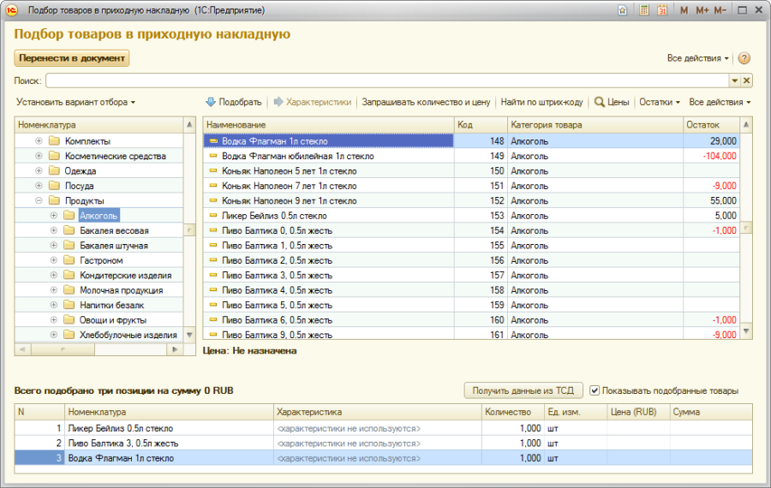Click folder icon of Комплекты

coord(54,141)
